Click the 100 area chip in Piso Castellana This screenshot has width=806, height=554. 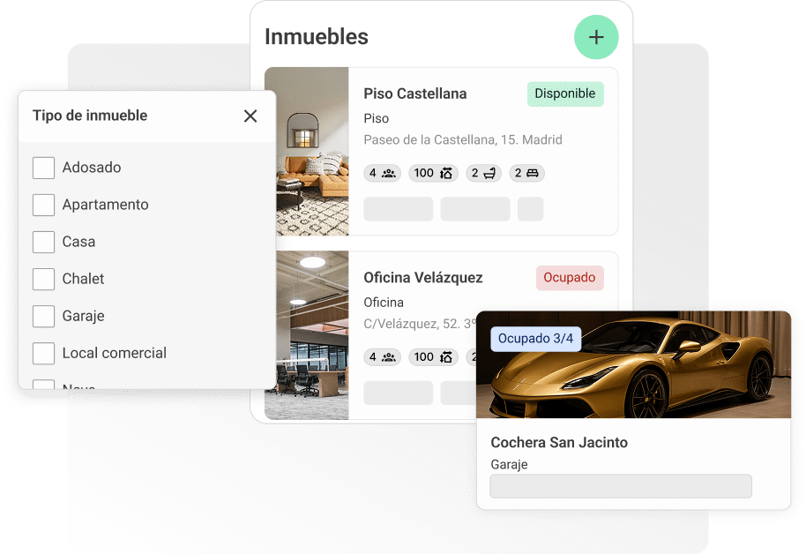point(433,174)
